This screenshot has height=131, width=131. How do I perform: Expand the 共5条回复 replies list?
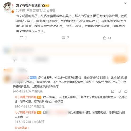coord(22,128)
